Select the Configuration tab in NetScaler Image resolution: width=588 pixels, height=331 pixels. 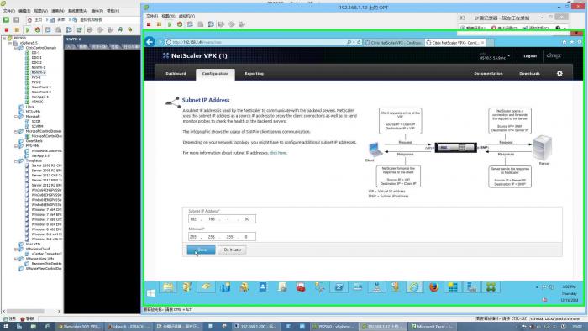215,74
